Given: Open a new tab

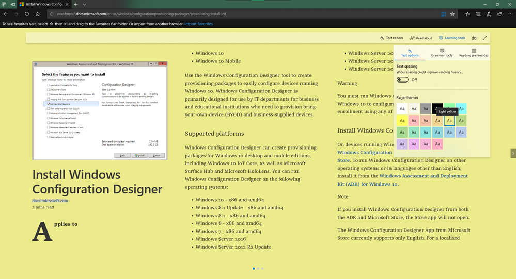Looking at the screenshot, I should (x=76, y=4).
